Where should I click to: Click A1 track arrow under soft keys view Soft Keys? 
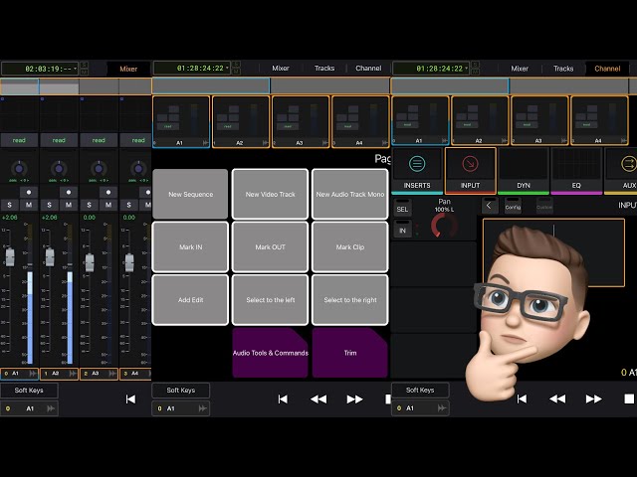click(x=203, y=408)
